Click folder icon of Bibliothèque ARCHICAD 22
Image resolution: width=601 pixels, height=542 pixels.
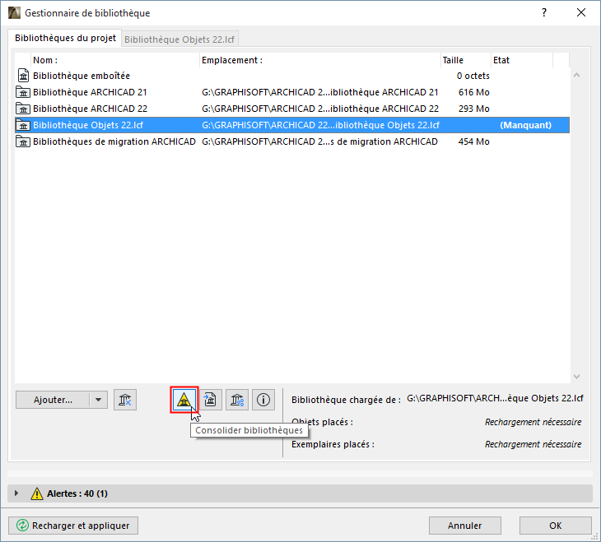pyautogui.click(x=23, y=109)
